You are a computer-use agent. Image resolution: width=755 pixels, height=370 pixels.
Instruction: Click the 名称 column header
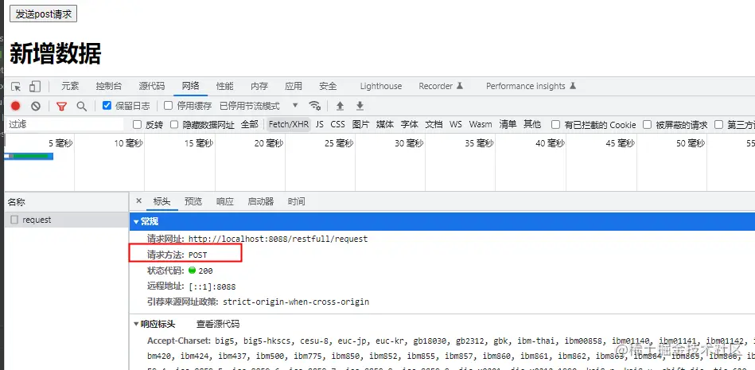pos(67,202)
